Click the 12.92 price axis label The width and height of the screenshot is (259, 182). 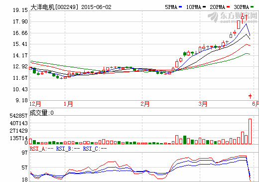(x=20, y=66)
